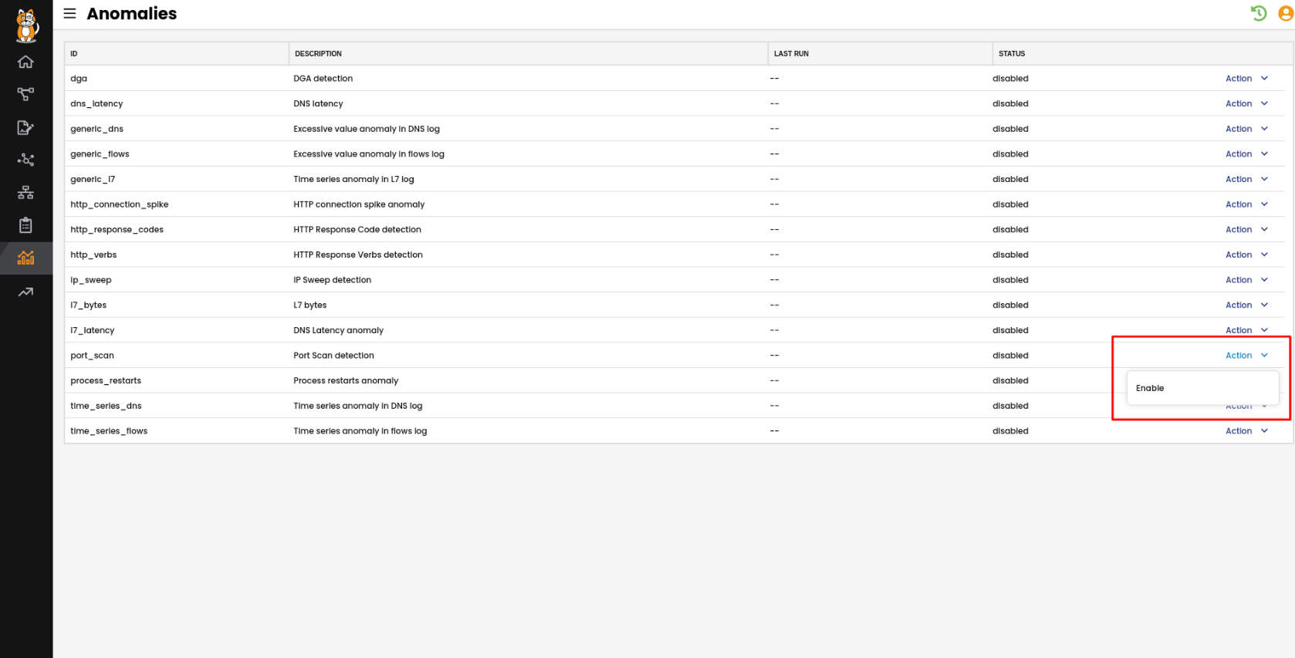Select the ip_sweep ID cell
This screenshot has height=658, width=1295.
pyautogui.click(x=91, y=280)
